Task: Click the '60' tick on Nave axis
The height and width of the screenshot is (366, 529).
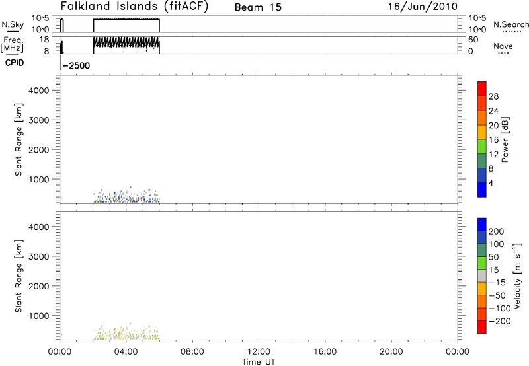Action: coord(473,40)
